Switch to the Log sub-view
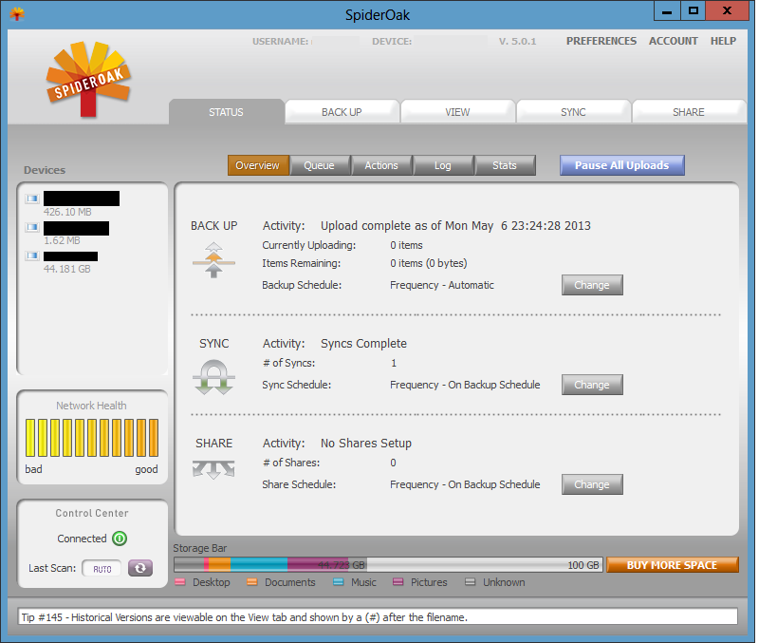 tap(443, 165)
